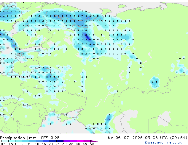
Task: Click the '(00+54)' forecast offset text
Action: [179, 138]
